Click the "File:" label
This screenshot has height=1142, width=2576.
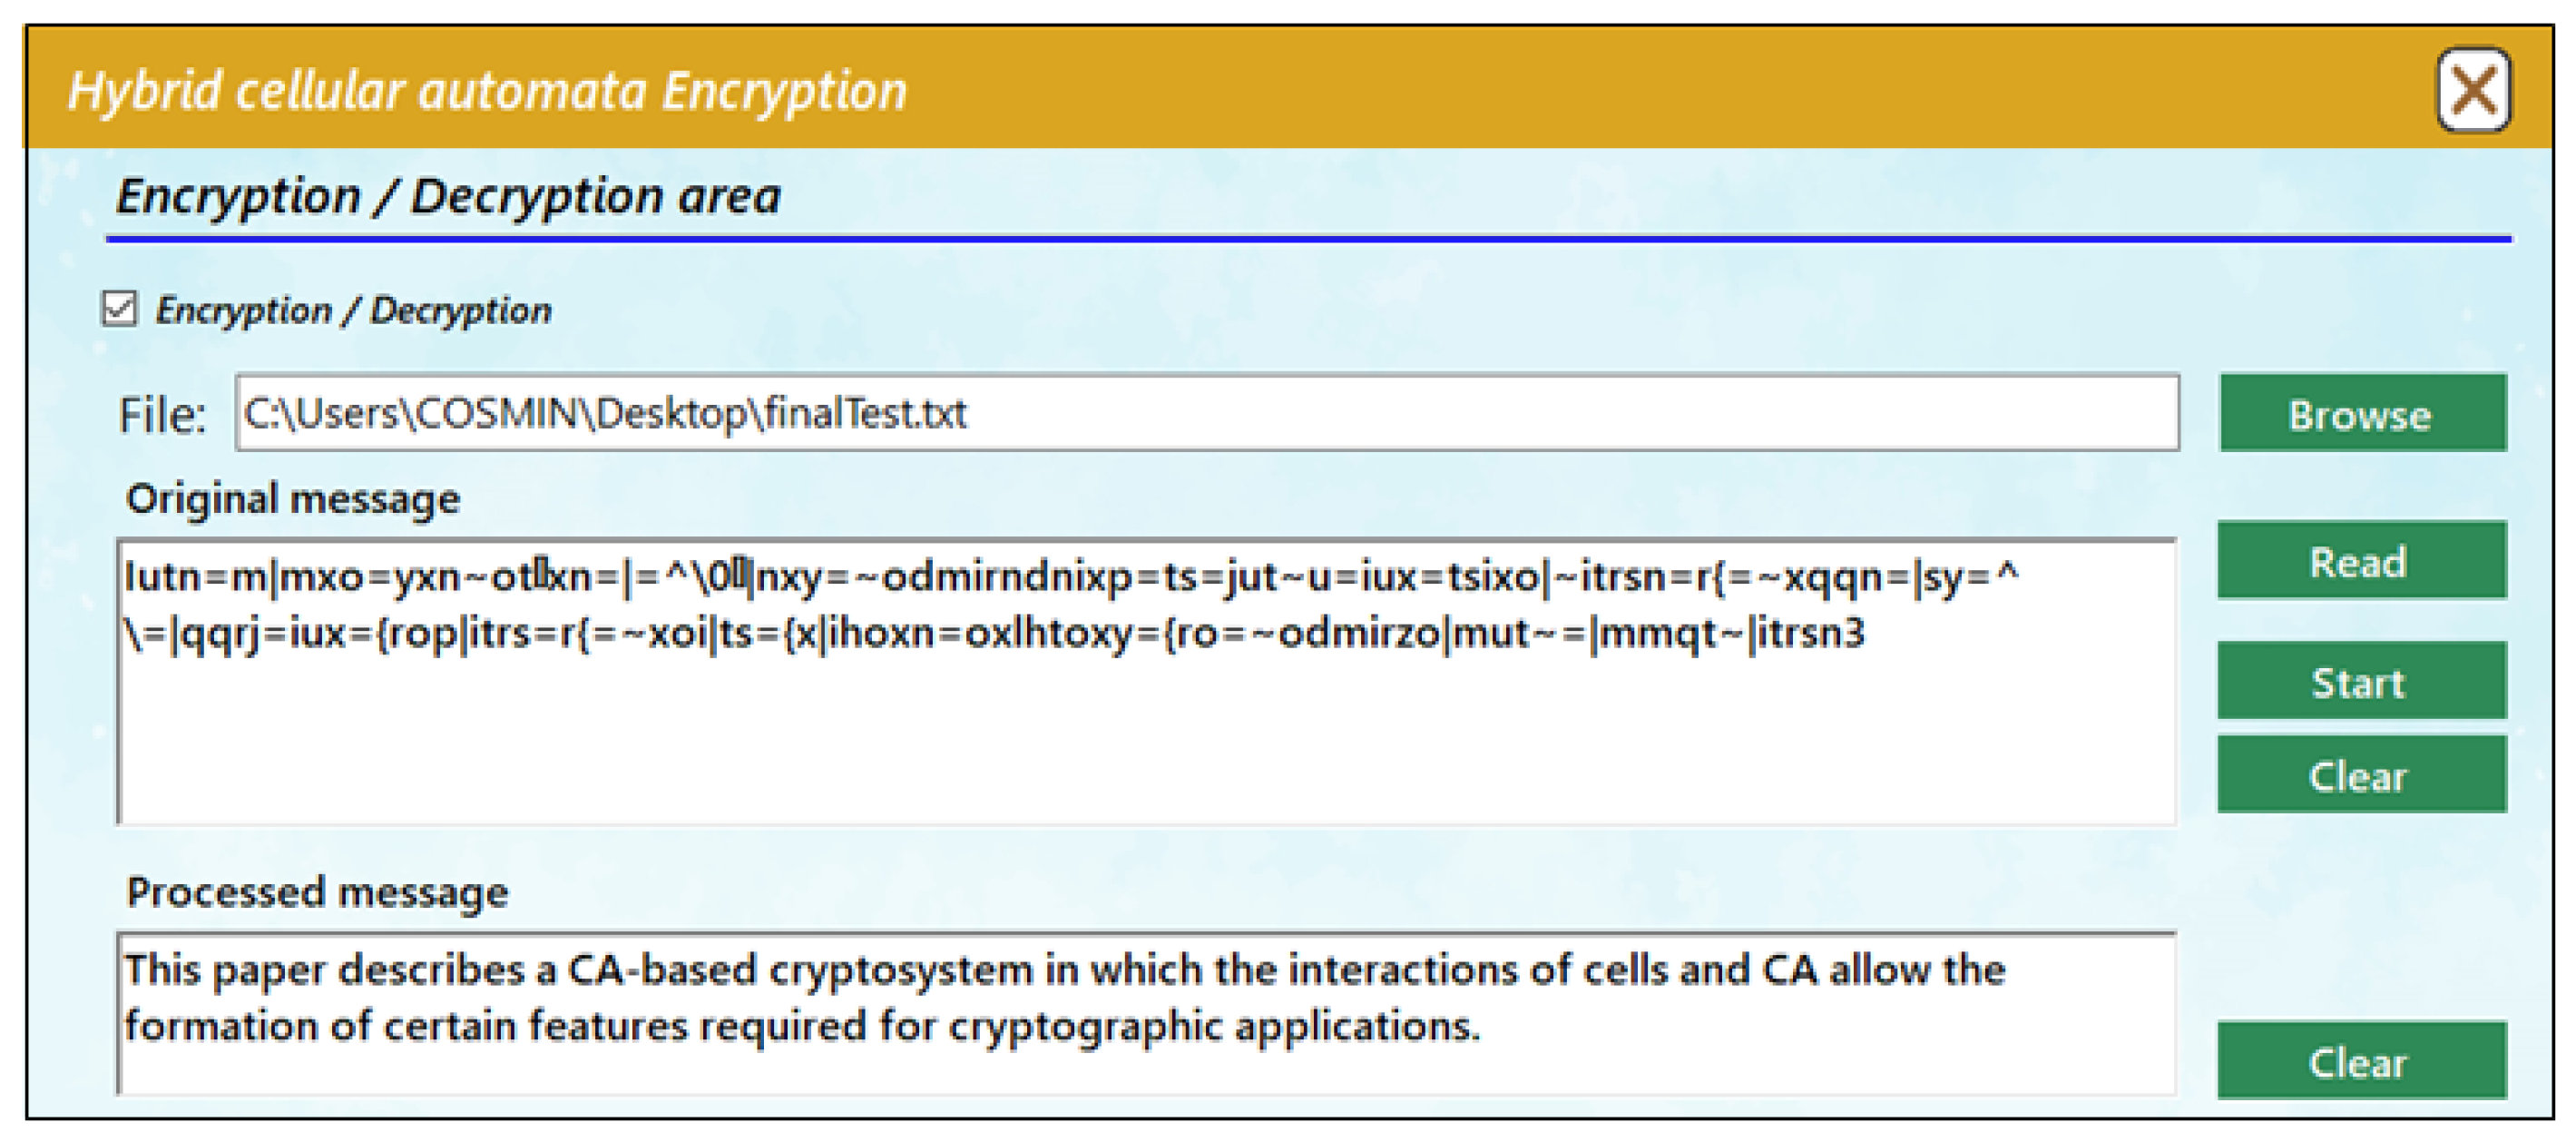click(x=162, y=414)
